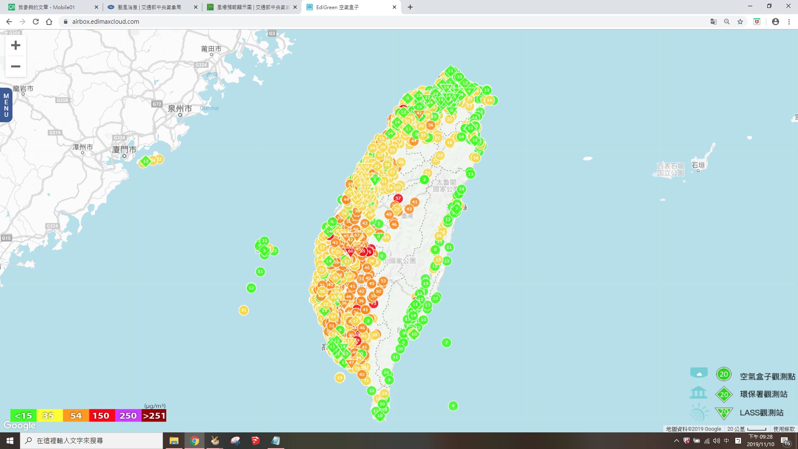798x449 pixels.
Task: Select the green marker 4 at Orchid Island
Action: (x=453, y=406)
